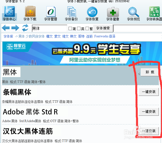Open the 字体预览 magnifier icon
Image resolution: width=162 pixels, height=143 pixels.
pos(133,14)
